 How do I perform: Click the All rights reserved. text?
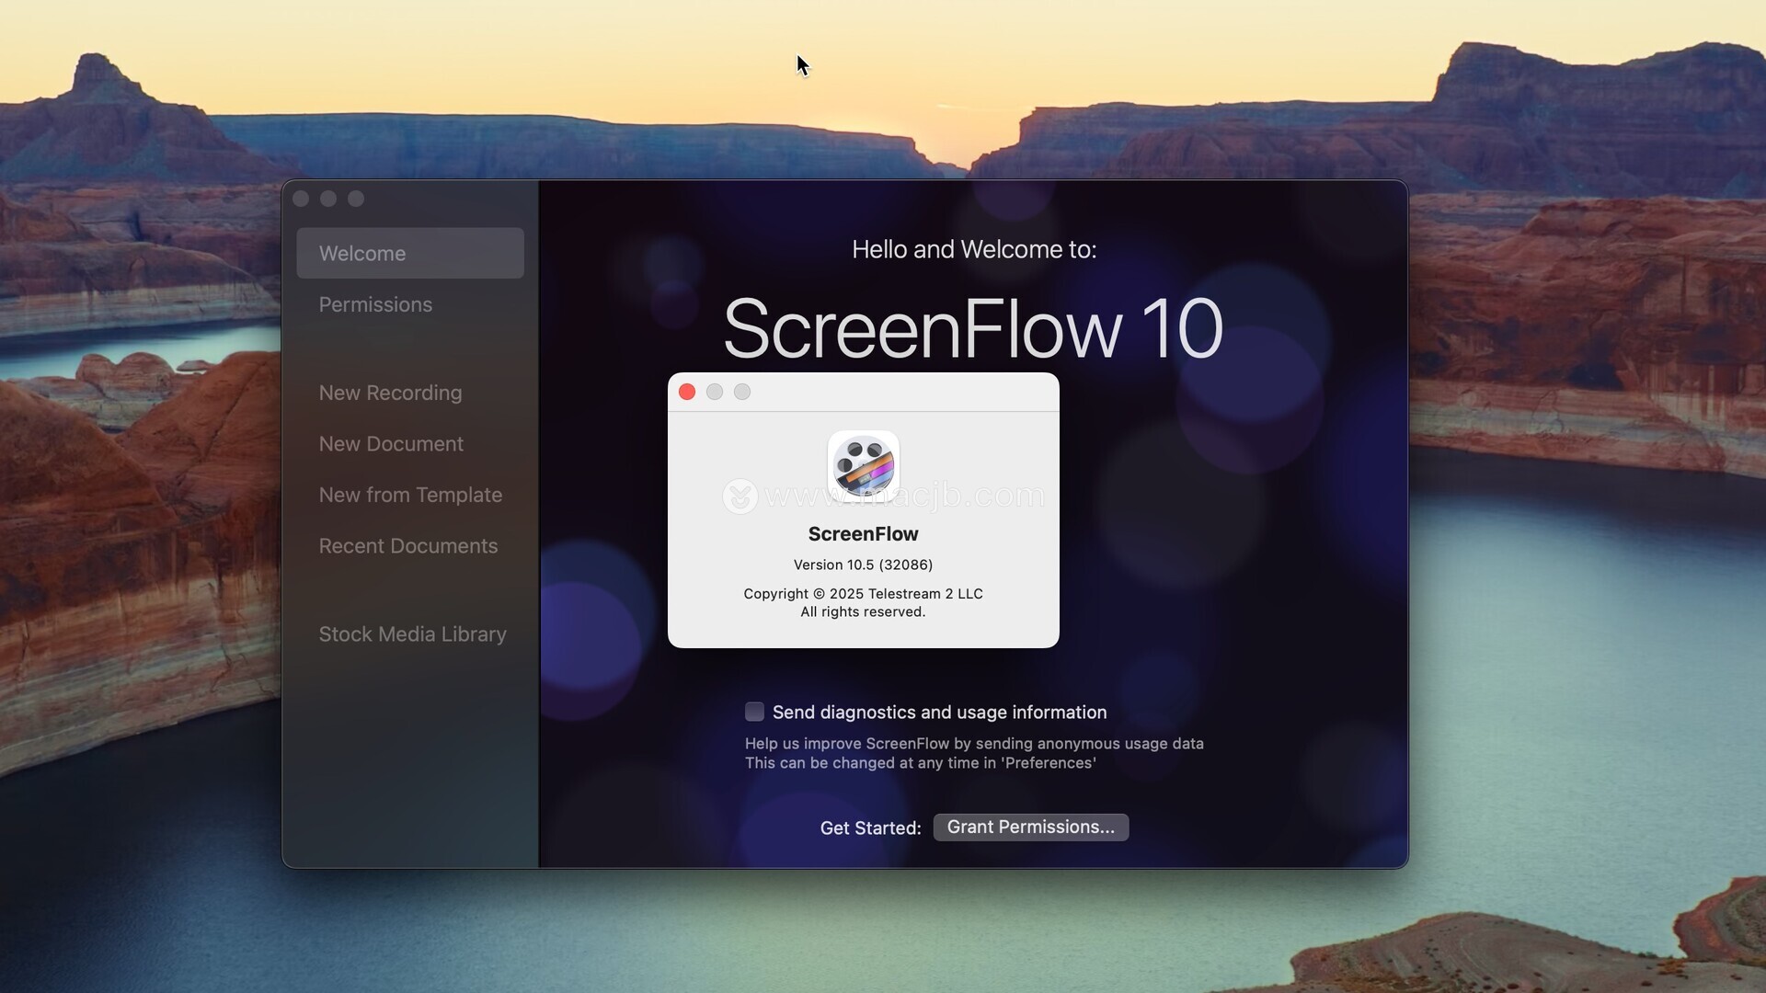pos(863,612)
